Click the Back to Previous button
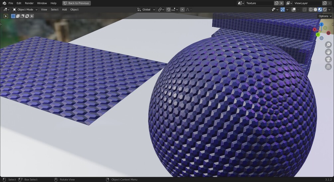The image size is (334, 182). [x=76, y=3]
